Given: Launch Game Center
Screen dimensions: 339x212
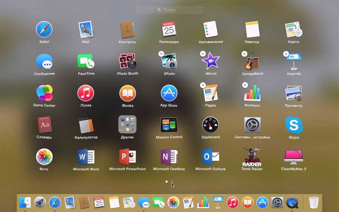Looking at the screenshot, I should (44, 93).
